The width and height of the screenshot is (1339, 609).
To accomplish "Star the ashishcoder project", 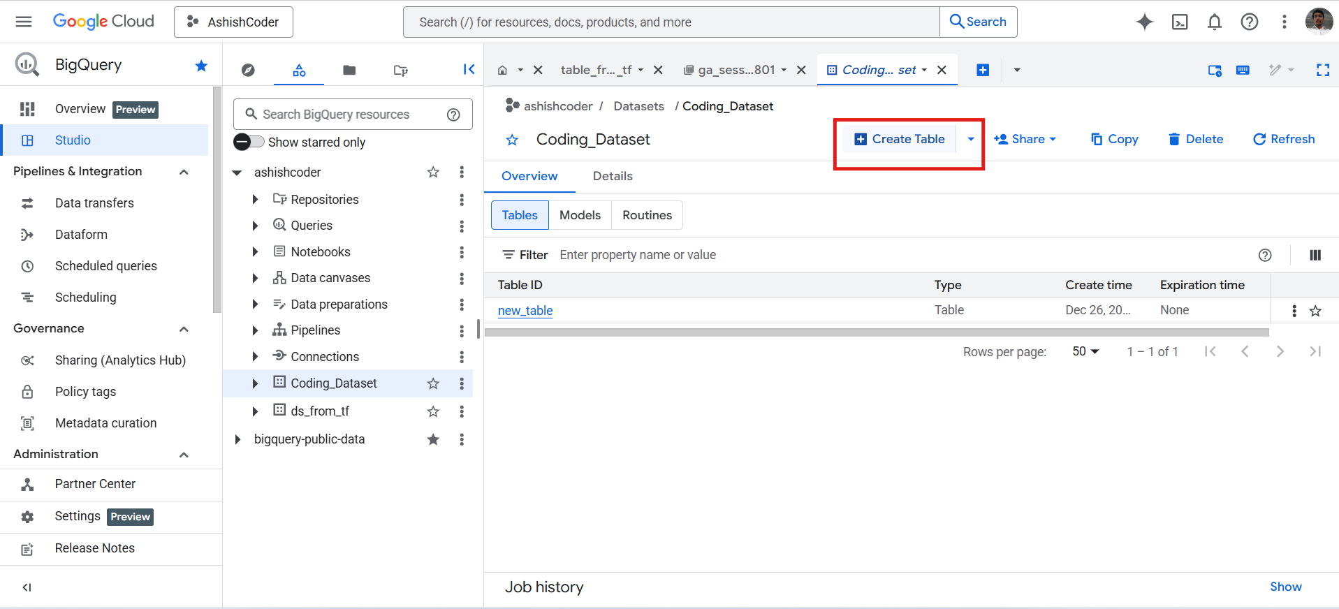I will point(433,172).
